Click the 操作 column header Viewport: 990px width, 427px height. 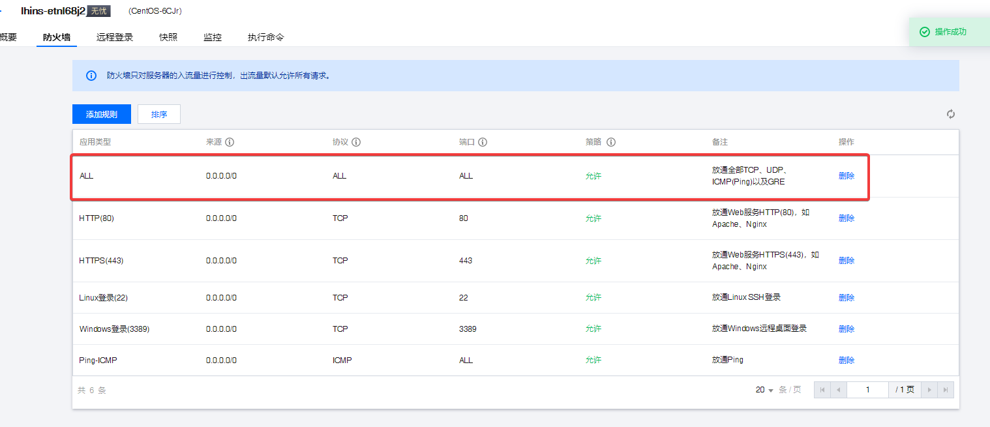847,142
